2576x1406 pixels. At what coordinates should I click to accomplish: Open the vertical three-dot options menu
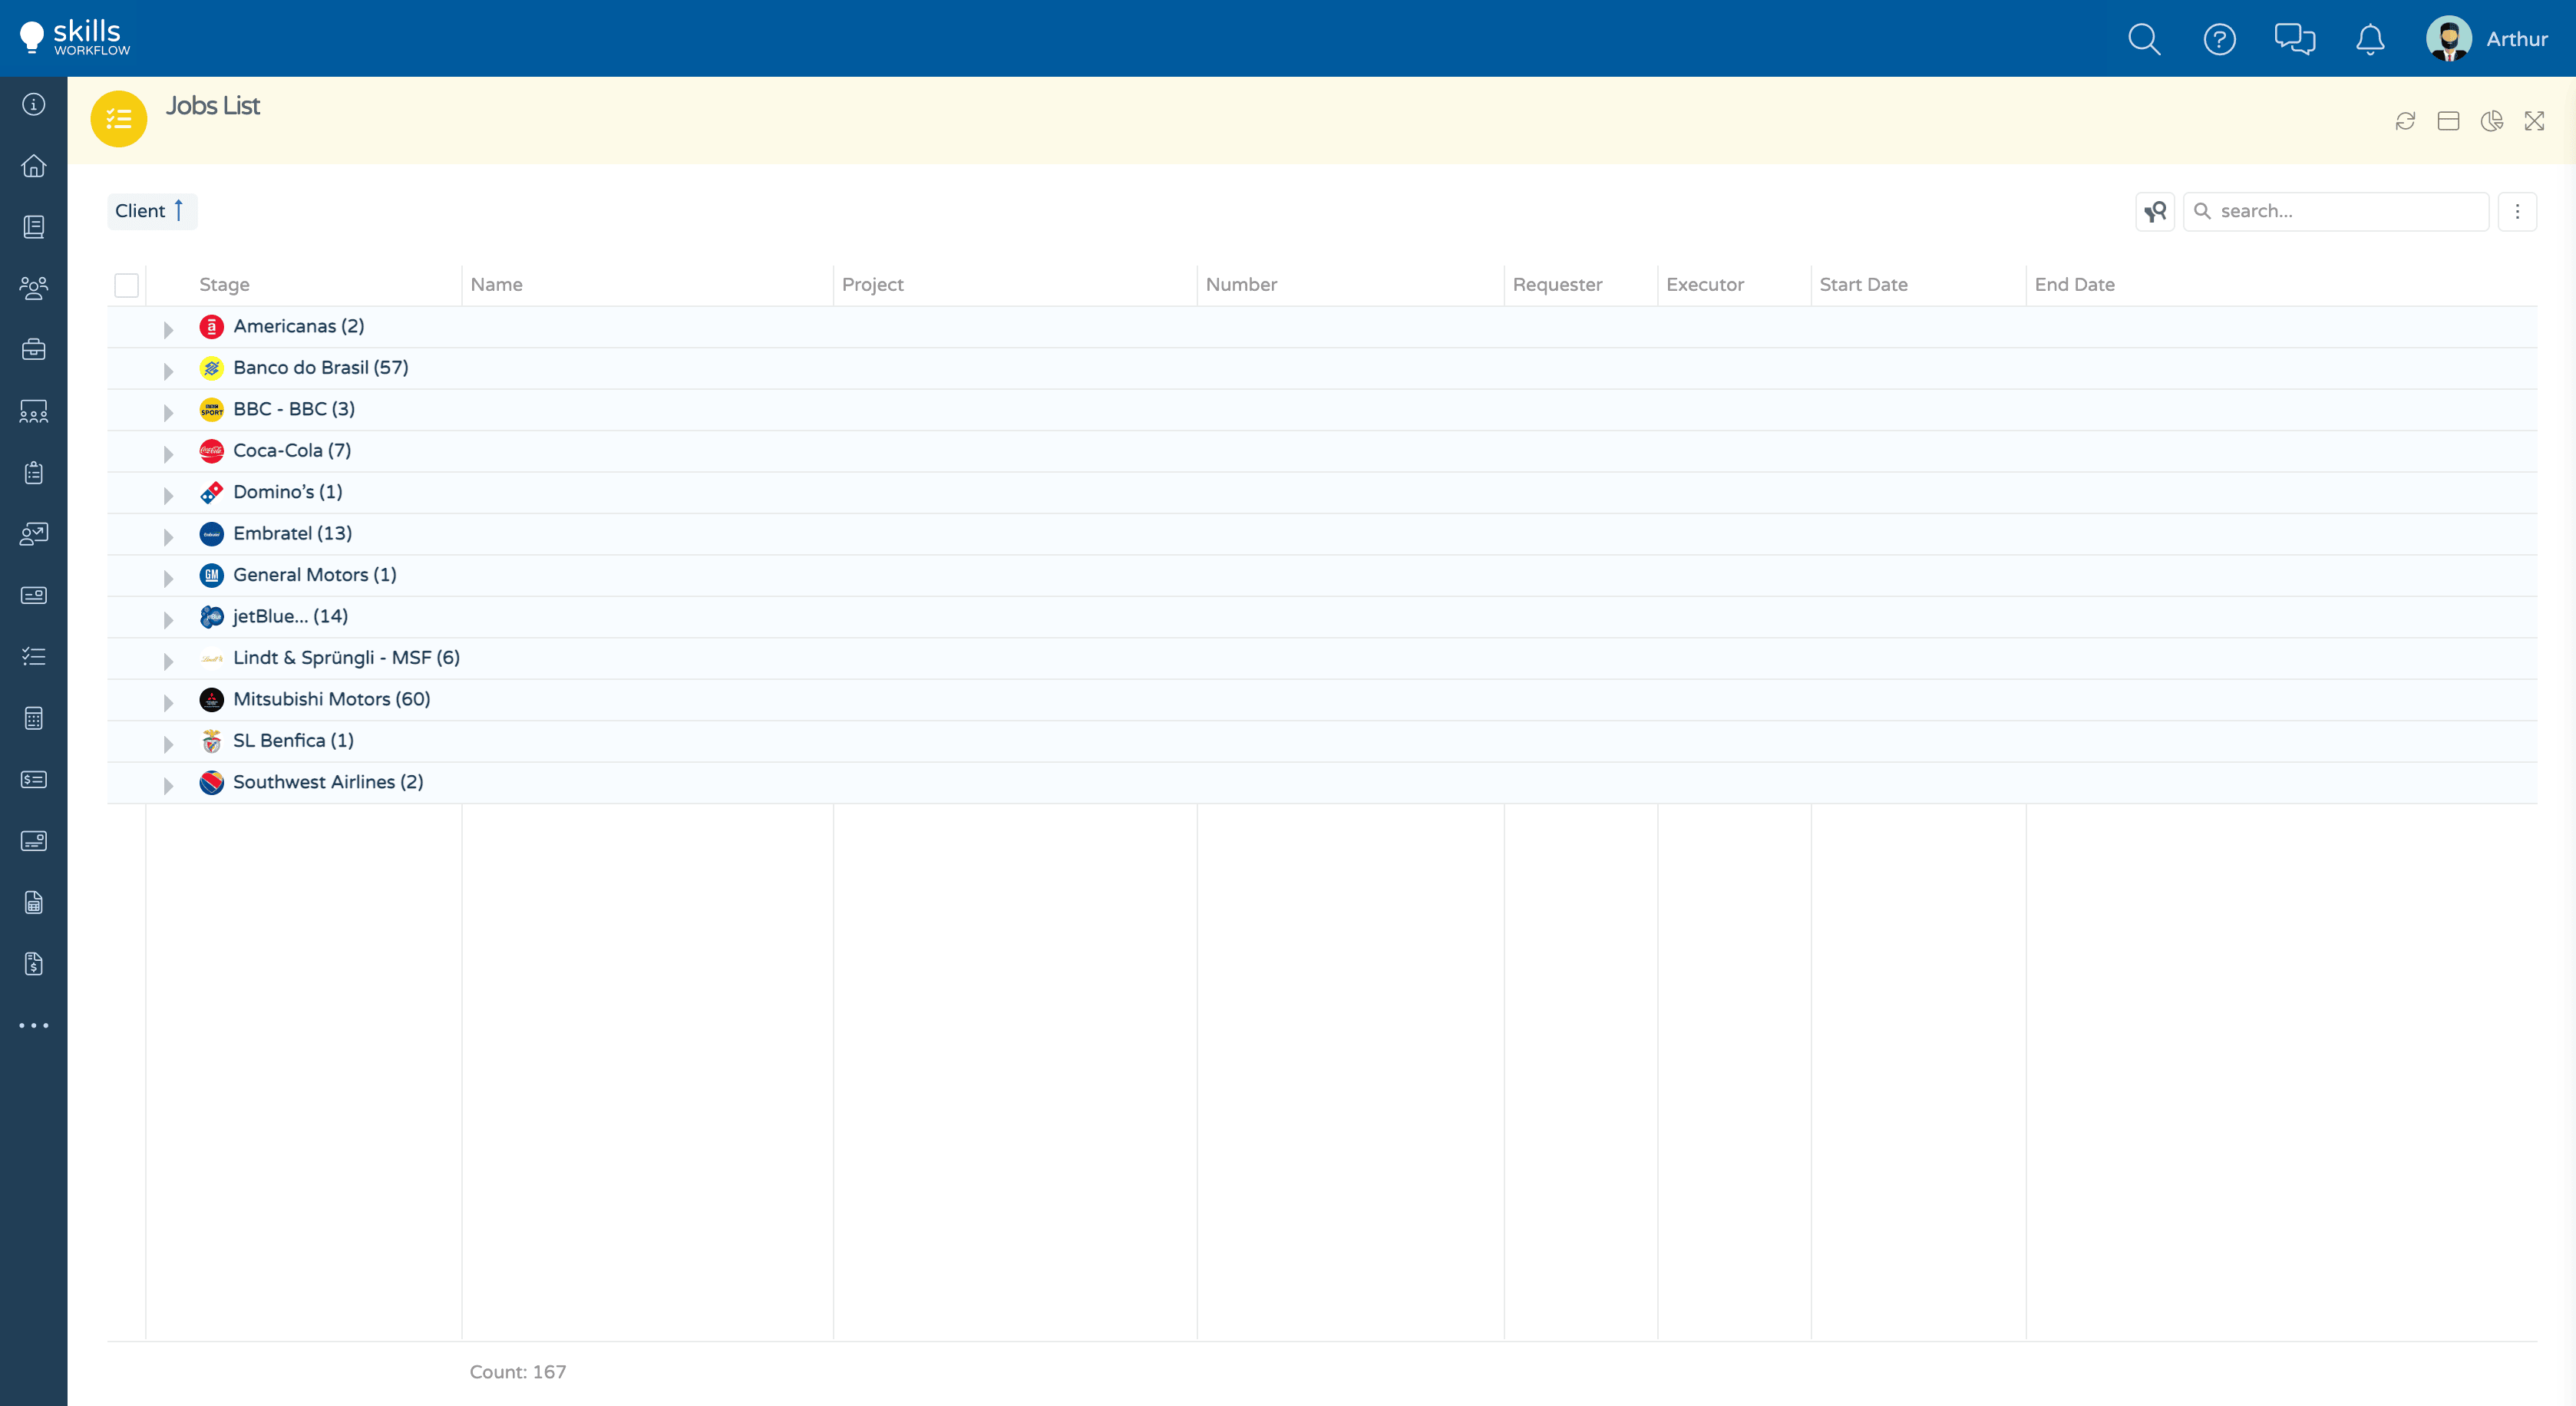(2517, 211)
